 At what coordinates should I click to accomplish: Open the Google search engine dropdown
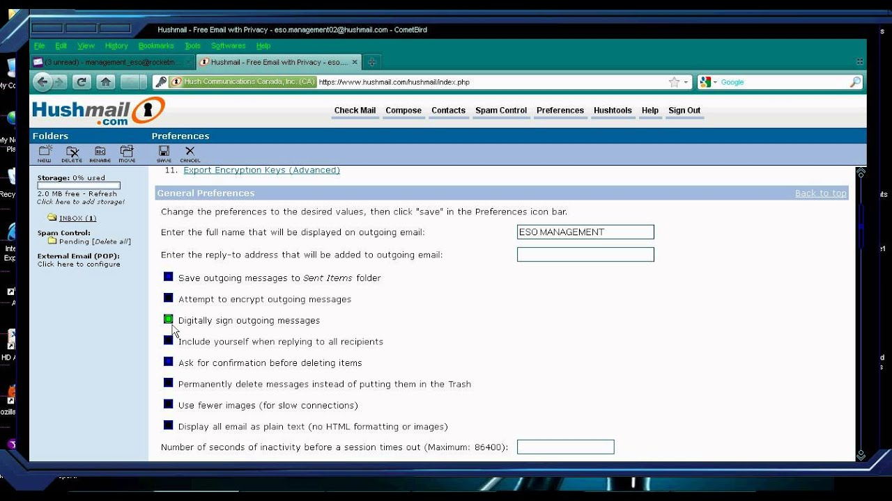(715, 82)
